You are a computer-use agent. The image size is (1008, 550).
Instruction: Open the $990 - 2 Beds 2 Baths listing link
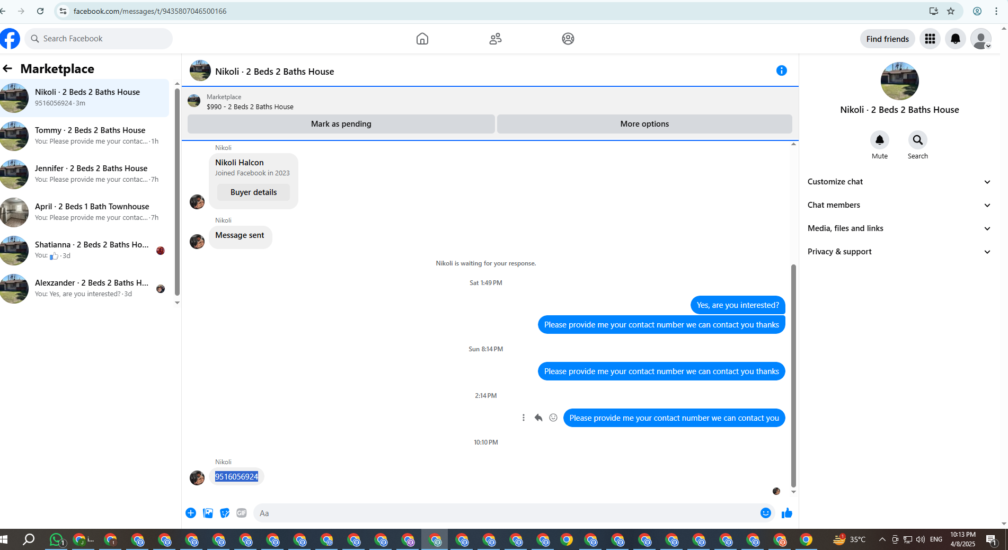(250, 107)
